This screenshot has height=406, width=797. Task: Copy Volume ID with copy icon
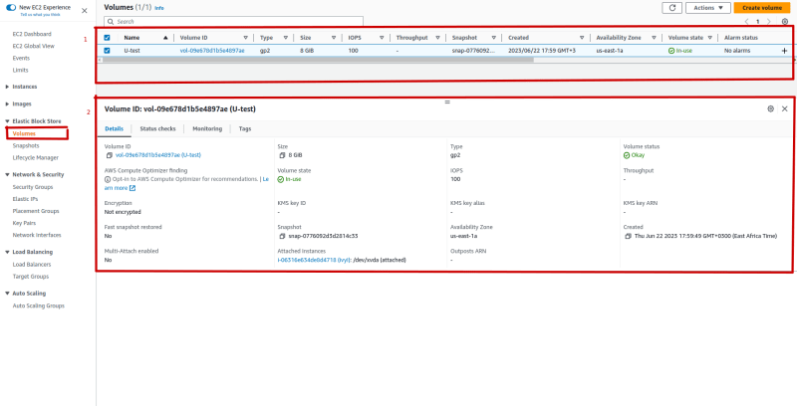[x=109, y=155]
